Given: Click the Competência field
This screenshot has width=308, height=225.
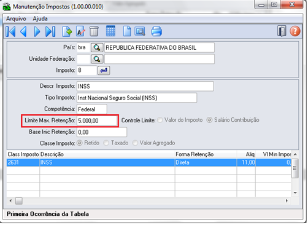Looking at the screenshot, I should (x=92, y=109).
